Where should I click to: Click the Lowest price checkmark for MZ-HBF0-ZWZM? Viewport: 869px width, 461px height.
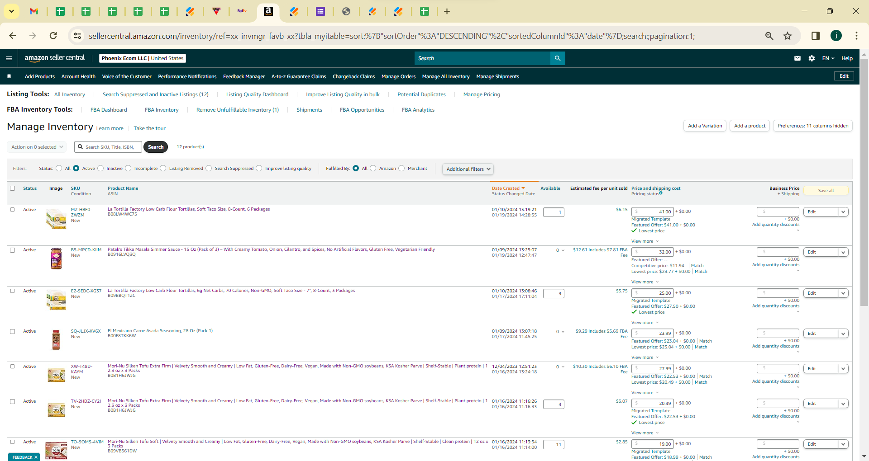[634, 230]
